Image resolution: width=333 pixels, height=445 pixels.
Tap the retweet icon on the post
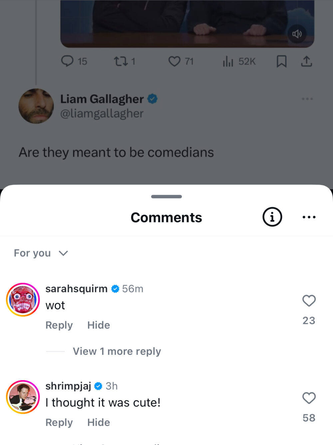tap(120, 61)
